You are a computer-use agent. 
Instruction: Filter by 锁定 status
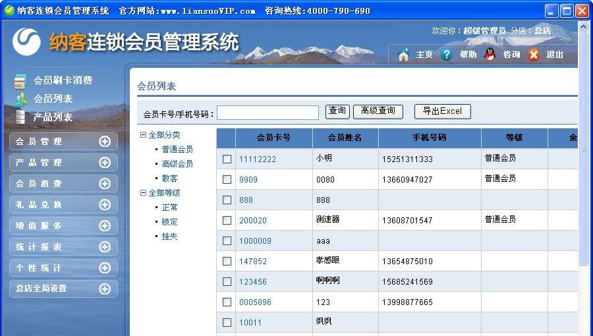169,222
